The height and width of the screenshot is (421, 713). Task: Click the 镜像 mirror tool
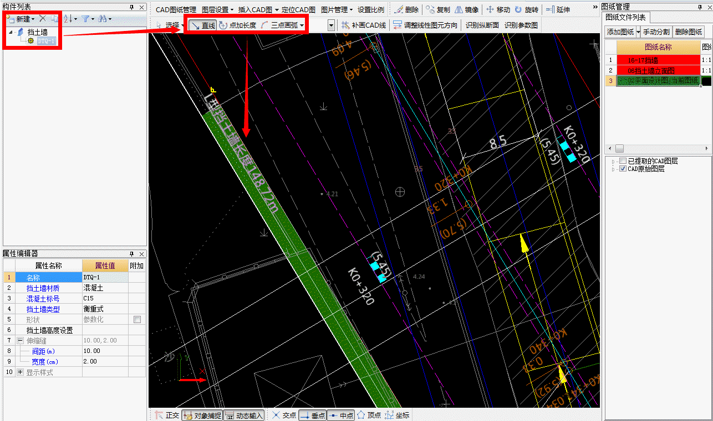(467, 9)
